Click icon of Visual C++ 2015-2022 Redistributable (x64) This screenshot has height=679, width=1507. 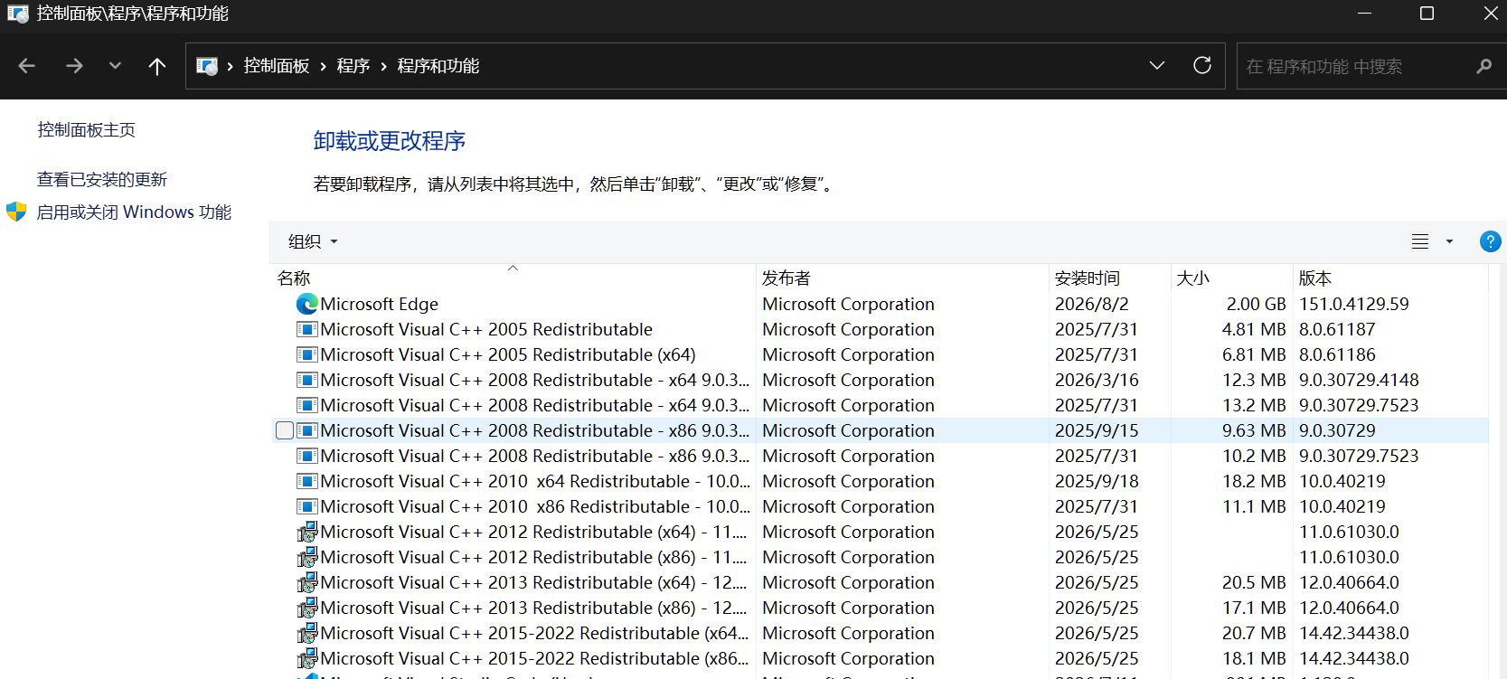pyautogui.click(x=307, y=633)
